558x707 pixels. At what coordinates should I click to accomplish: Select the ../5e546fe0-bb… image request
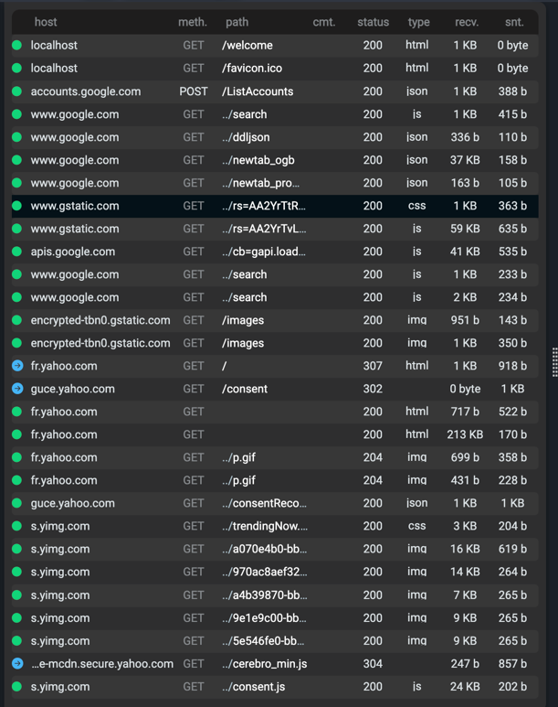(275, 641)
